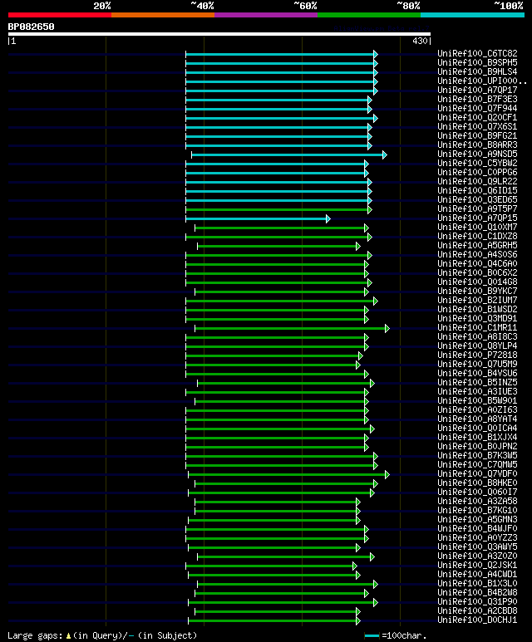Click the red 20% identity color bar
Image resolution: width=532 pixels, height=642 pixels.
60,15
